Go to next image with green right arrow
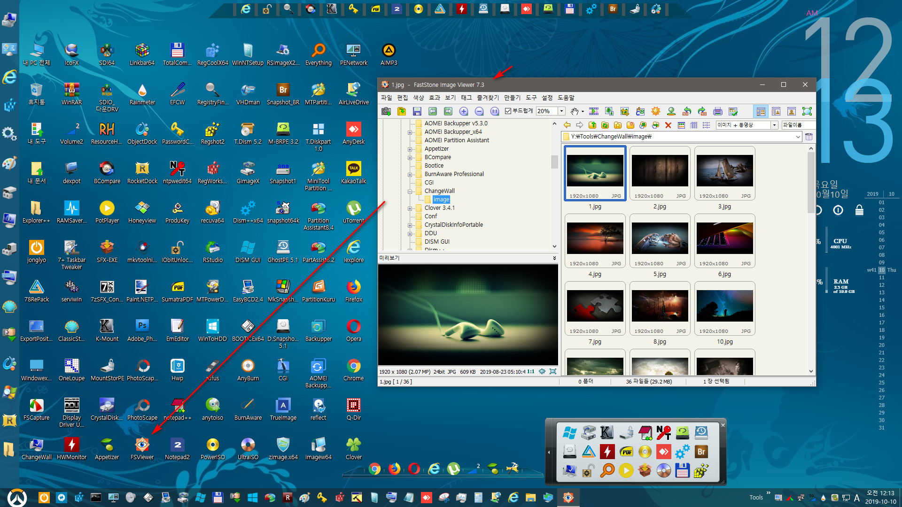902x507 pixels. [x=448, y=111]
